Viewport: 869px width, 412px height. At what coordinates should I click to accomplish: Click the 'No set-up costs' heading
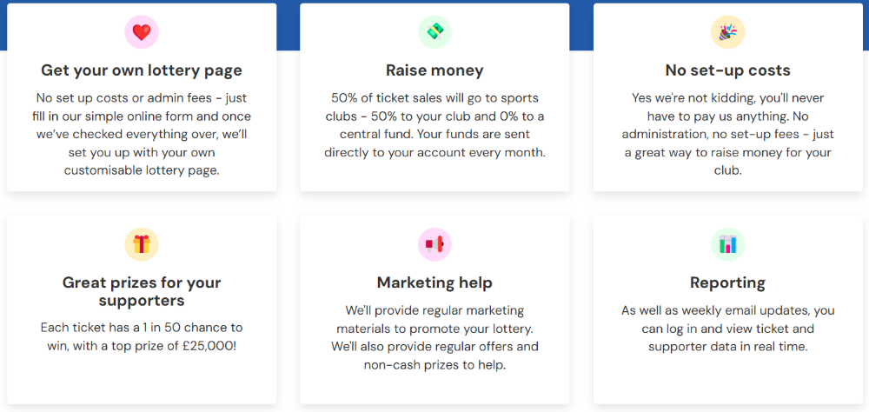click(x=727, y=70)
